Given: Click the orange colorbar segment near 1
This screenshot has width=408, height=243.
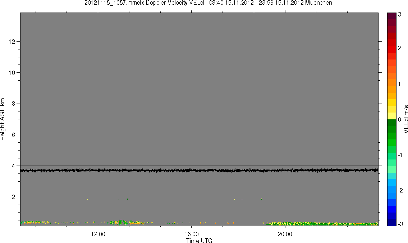Looking at the screenshot, I should pyautogui.click(x=391, y=83).
